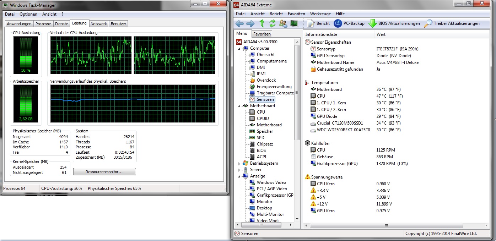Viewport: 496px width, 241px height.
Task: Select Tragbarer Computer tree entry
Action: click(275, 93)
